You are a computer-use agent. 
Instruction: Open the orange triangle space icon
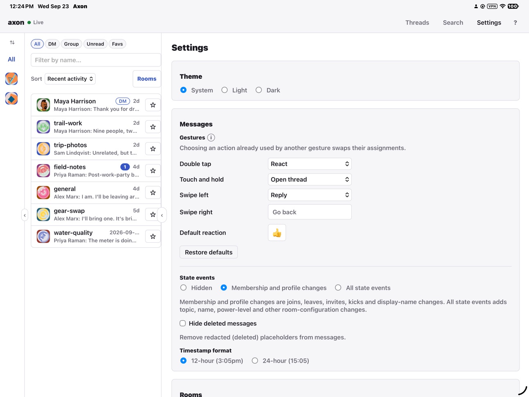11,79
